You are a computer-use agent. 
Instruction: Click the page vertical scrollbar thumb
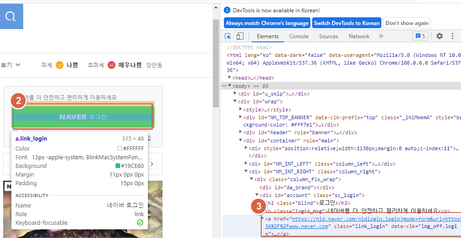point(216,63)
